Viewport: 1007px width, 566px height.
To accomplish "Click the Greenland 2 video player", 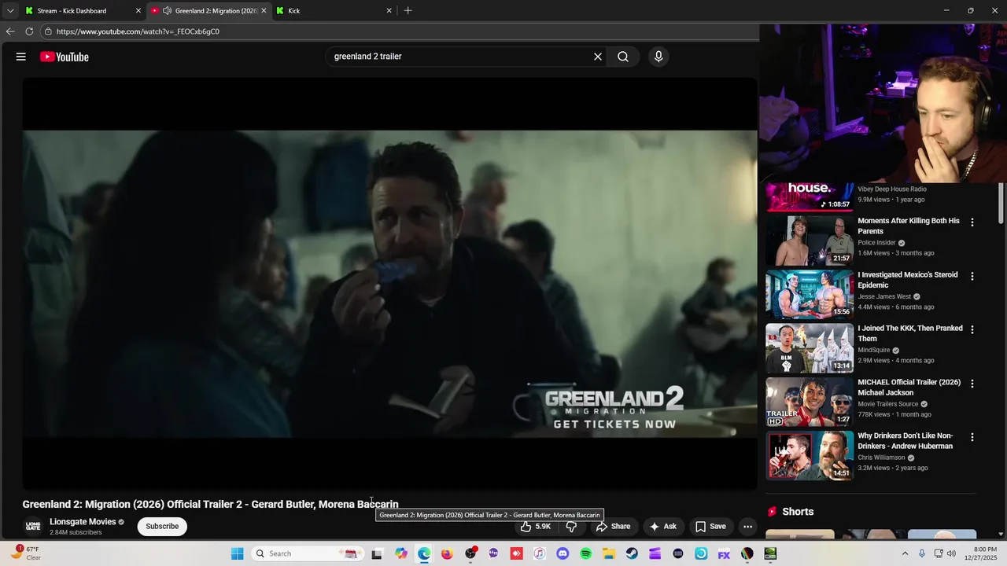I will point(389,284).
